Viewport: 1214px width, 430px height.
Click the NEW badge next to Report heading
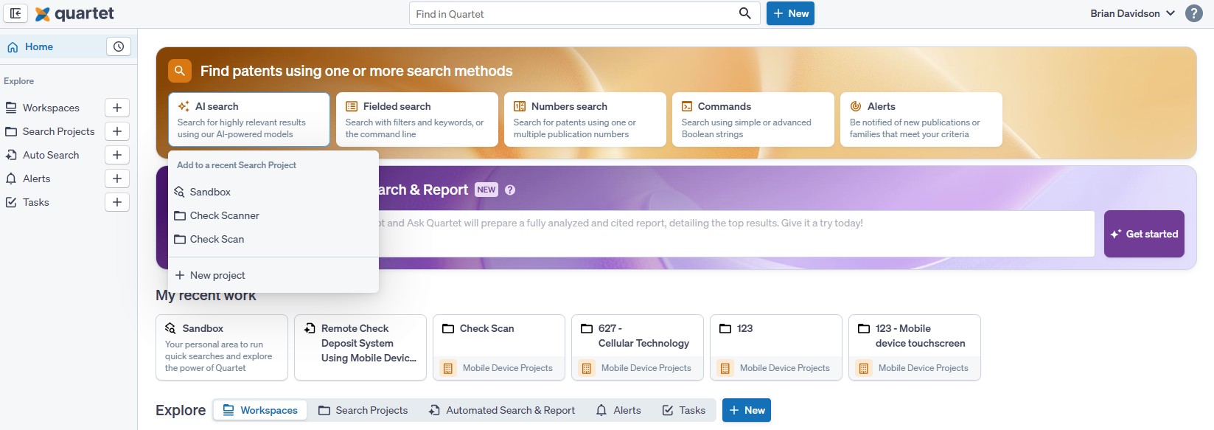click(486, 190)
